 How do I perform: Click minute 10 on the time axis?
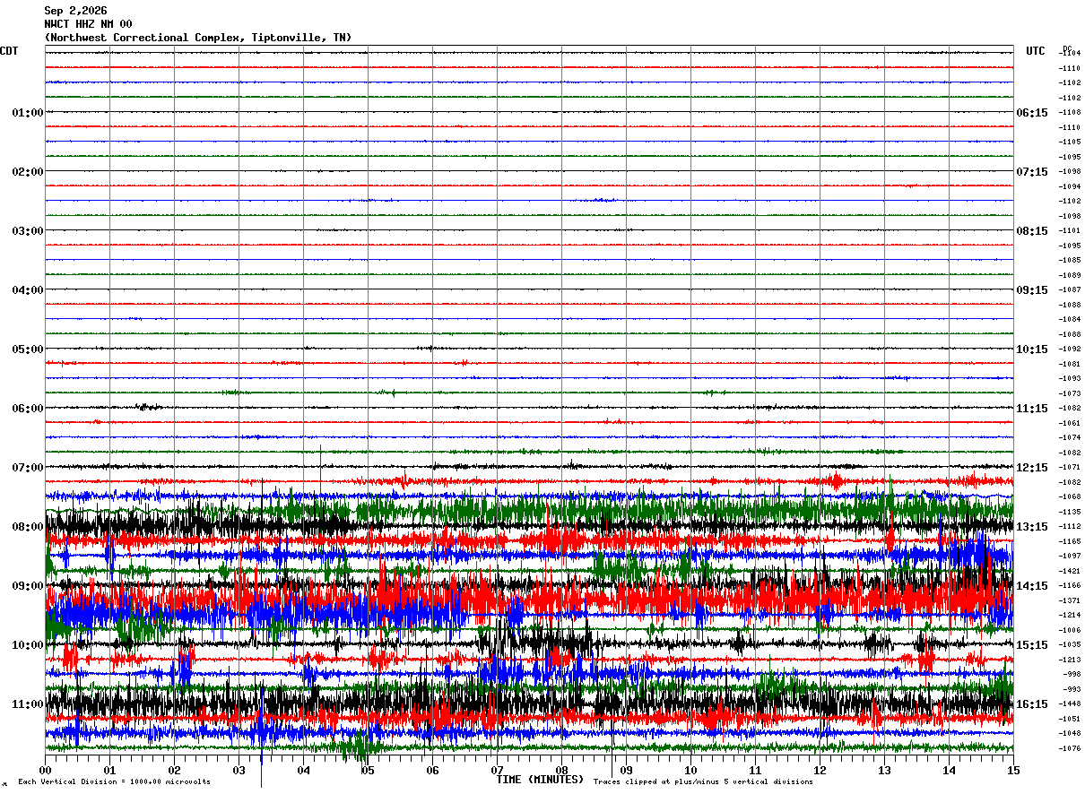tap(690, 770)
